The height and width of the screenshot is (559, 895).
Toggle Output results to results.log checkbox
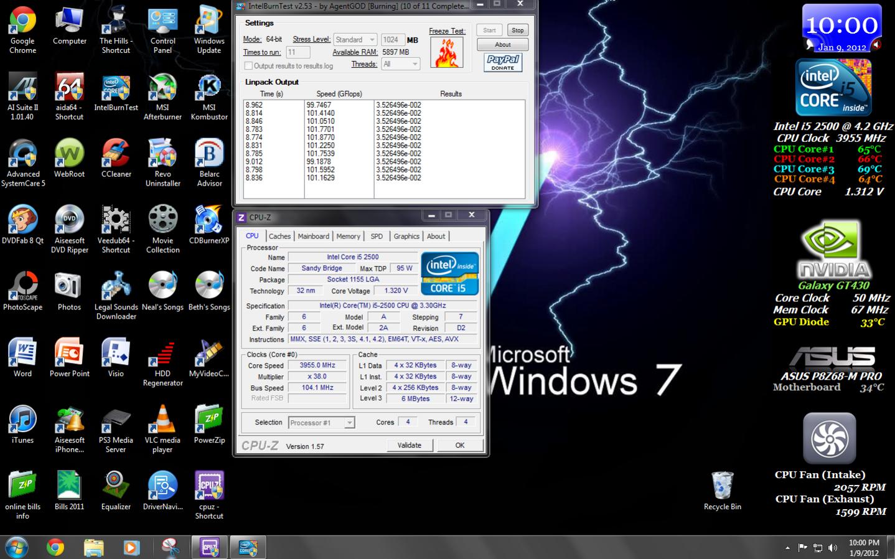coord(248,65)
